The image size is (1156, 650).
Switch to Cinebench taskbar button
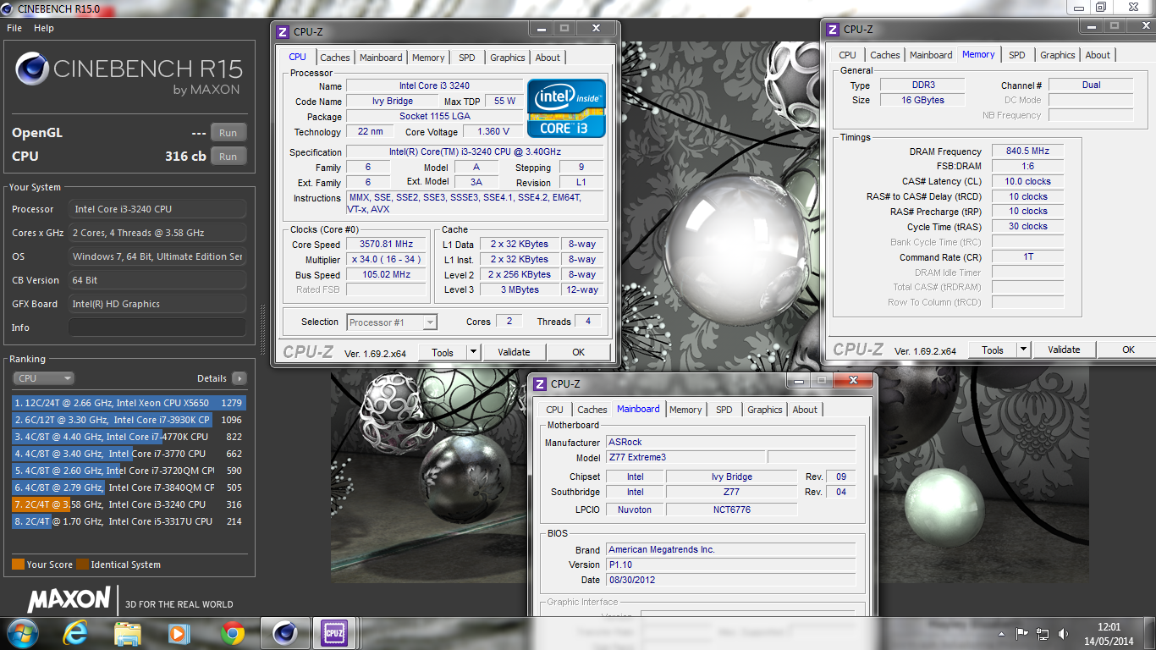coord(284,633)
